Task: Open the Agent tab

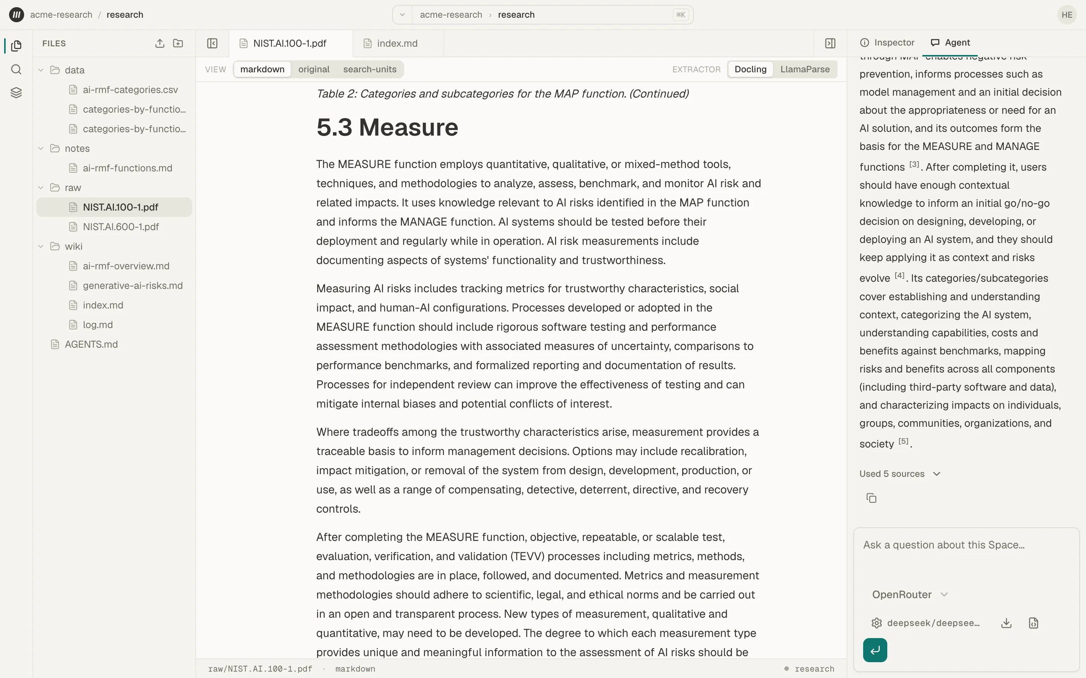Action: [x=950, y=43]
